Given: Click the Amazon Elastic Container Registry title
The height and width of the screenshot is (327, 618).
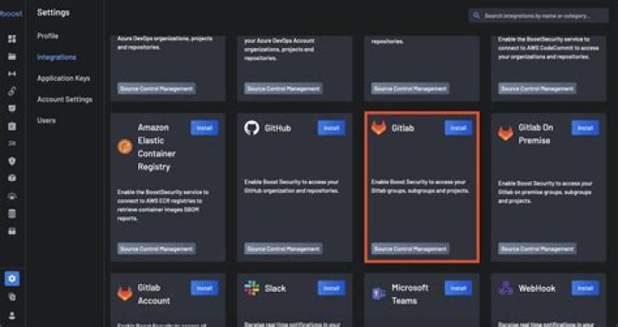Looking at the screenshot, I should [x=156, y=147].
